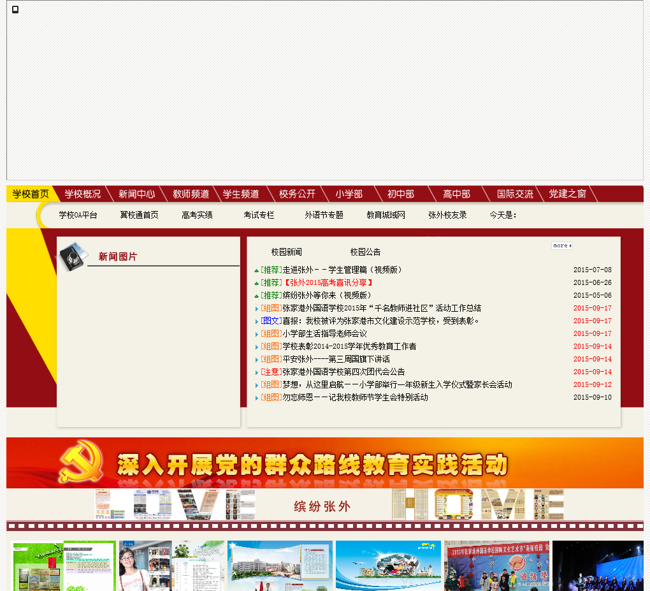Open the 喜报 文化建设示范学校 article
Image resolution: width=650 pixels, height=591 pixels.
(x=381, y=321)
